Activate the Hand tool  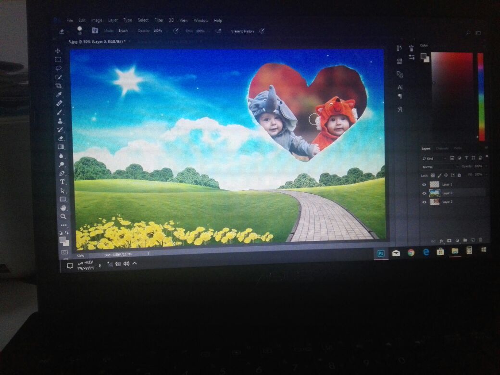click(63, 208)
